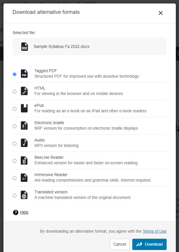179x252 pixels.
Task: Close the Download alternative formats dialog
Action: click(x=161, y=13)
